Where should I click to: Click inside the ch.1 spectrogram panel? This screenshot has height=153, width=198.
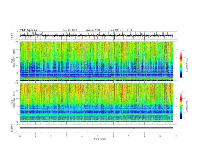pyautogui.click(x=96, y=61)
